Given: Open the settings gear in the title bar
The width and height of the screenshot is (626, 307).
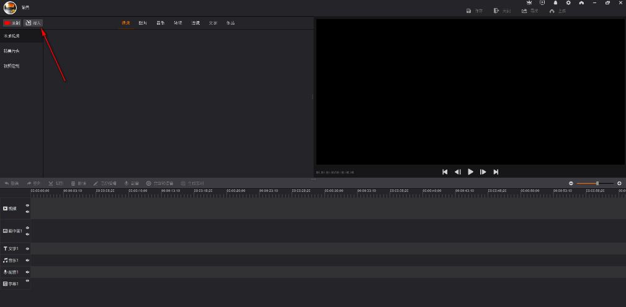Looking at the screenshot, I should tap(568, 3).
